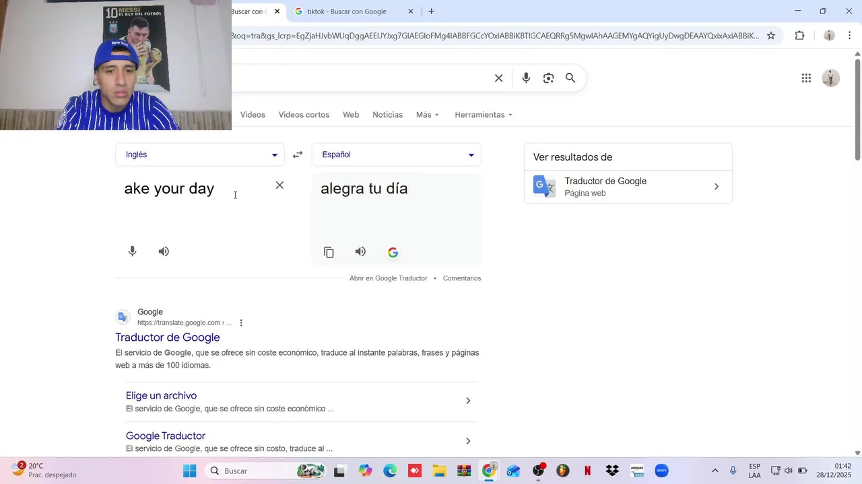Open 'Google Traductor' sitelink title

(x=166, y=436)
